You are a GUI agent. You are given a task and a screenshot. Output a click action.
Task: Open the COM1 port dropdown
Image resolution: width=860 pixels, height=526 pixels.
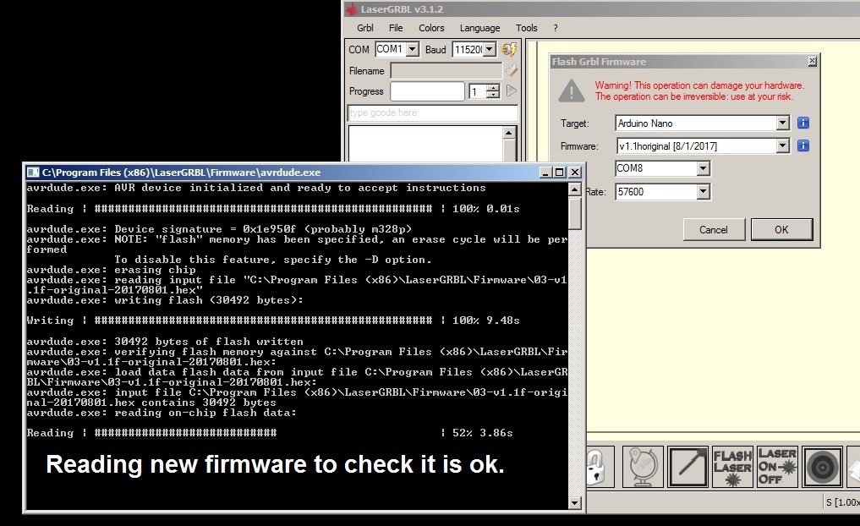413,49
